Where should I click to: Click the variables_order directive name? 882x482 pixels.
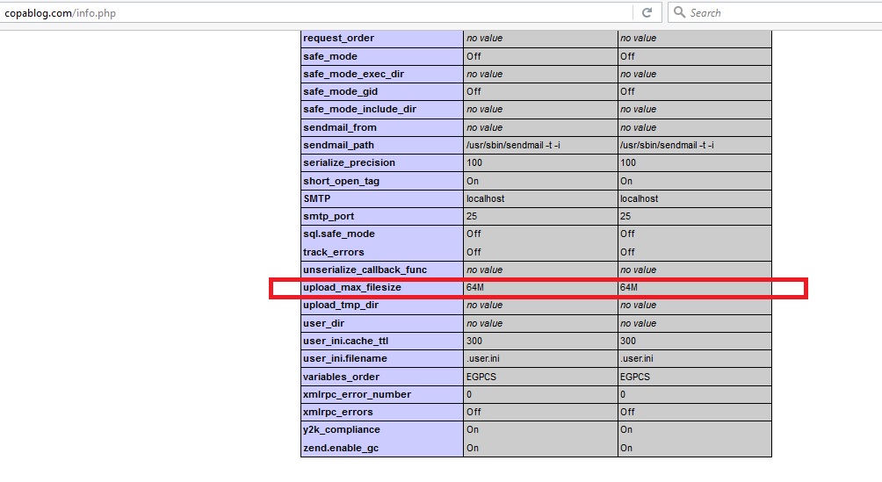[342, 377]
